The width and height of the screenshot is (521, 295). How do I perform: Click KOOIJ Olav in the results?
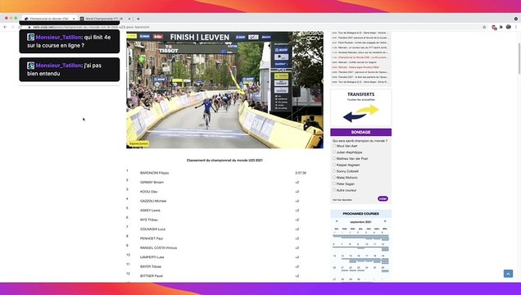pyautogui.click(x=149, y=192)
